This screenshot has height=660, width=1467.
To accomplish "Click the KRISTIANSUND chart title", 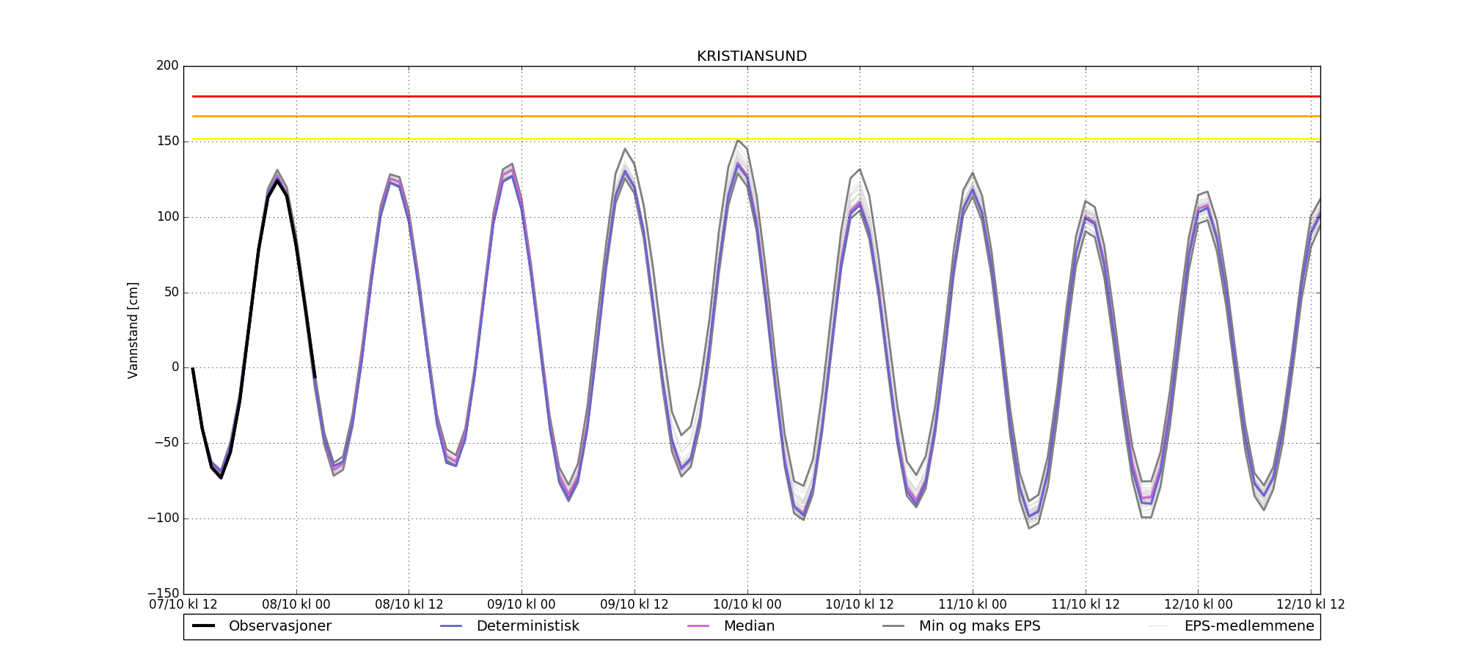I will (751, 56).
